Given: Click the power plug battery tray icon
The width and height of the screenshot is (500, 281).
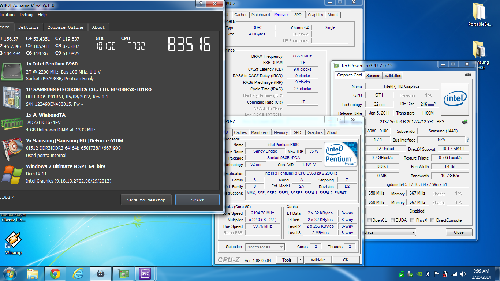Looking at the screenshot, I should [x=445, y=274].
